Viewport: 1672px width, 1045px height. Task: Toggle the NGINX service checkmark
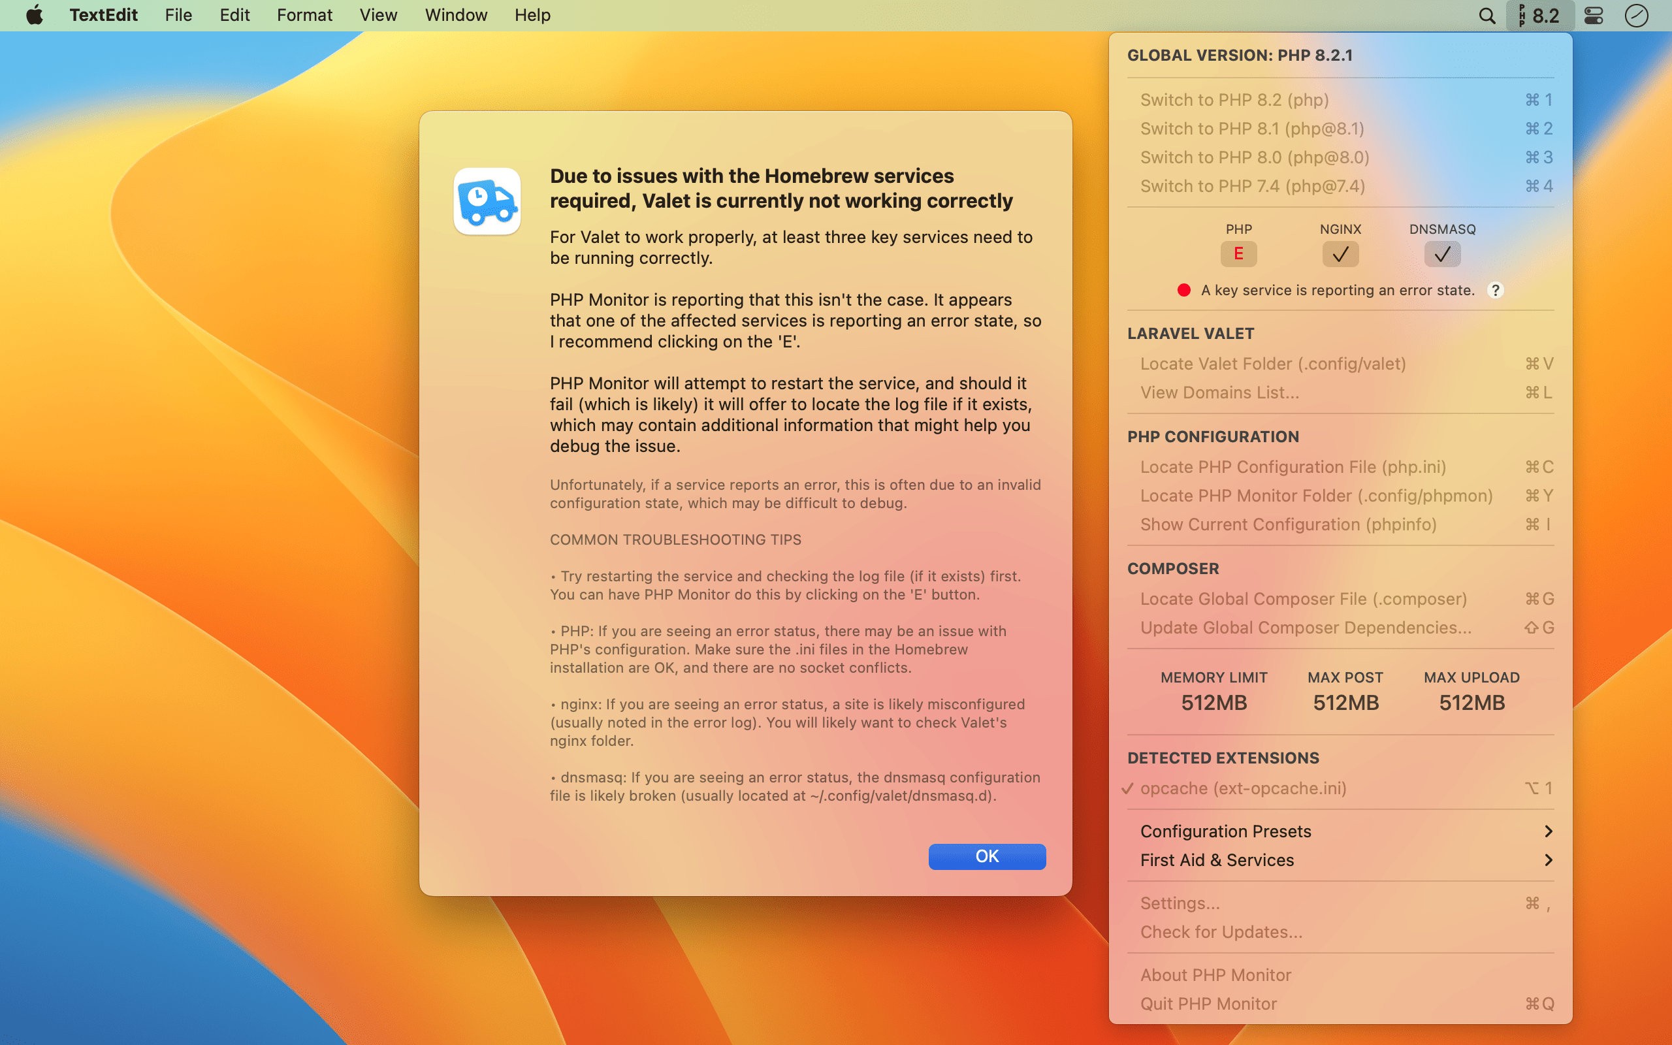[x=1340, y=253]
